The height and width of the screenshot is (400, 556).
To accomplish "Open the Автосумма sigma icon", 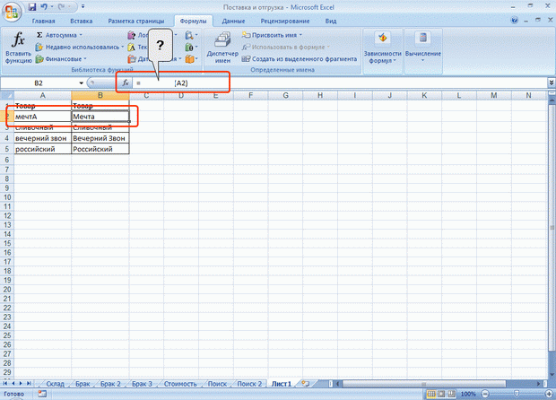I will coord(39,35).
